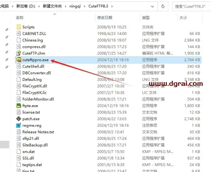This screenshot has height=172, width=211.
Task: Open the Scripts folder icon
Action: tap(19, 27)
